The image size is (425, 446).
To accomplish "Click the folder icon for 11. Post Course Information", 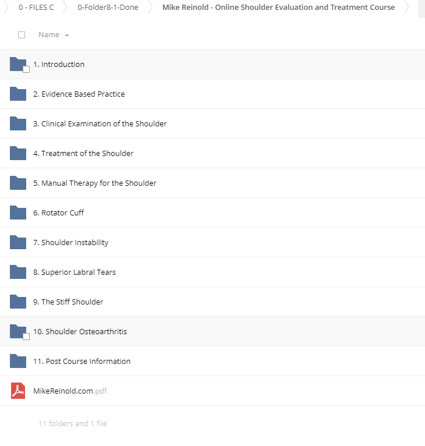I will (x=18, y=361).
